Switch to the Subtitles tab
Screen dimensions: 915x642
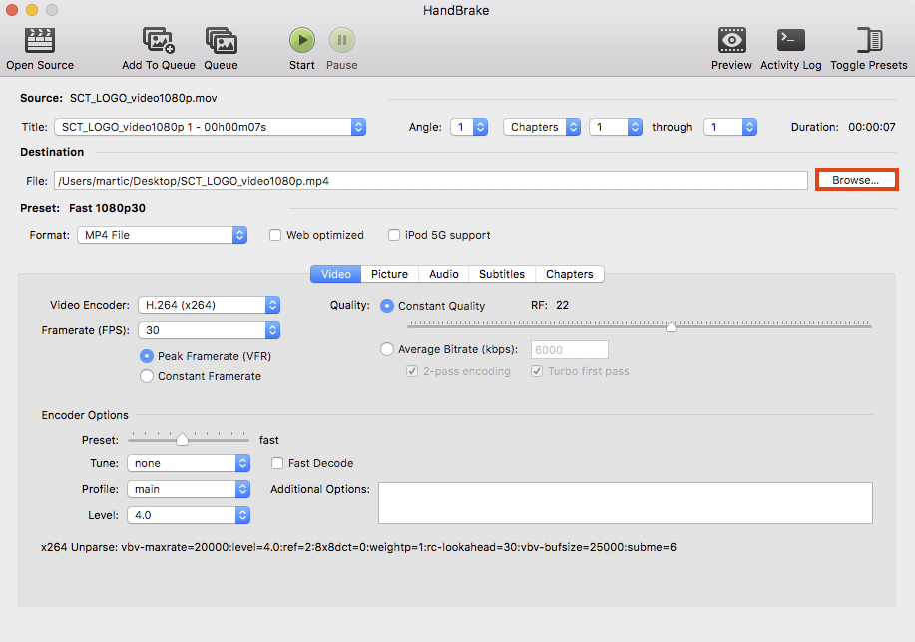tap(502, 274)
